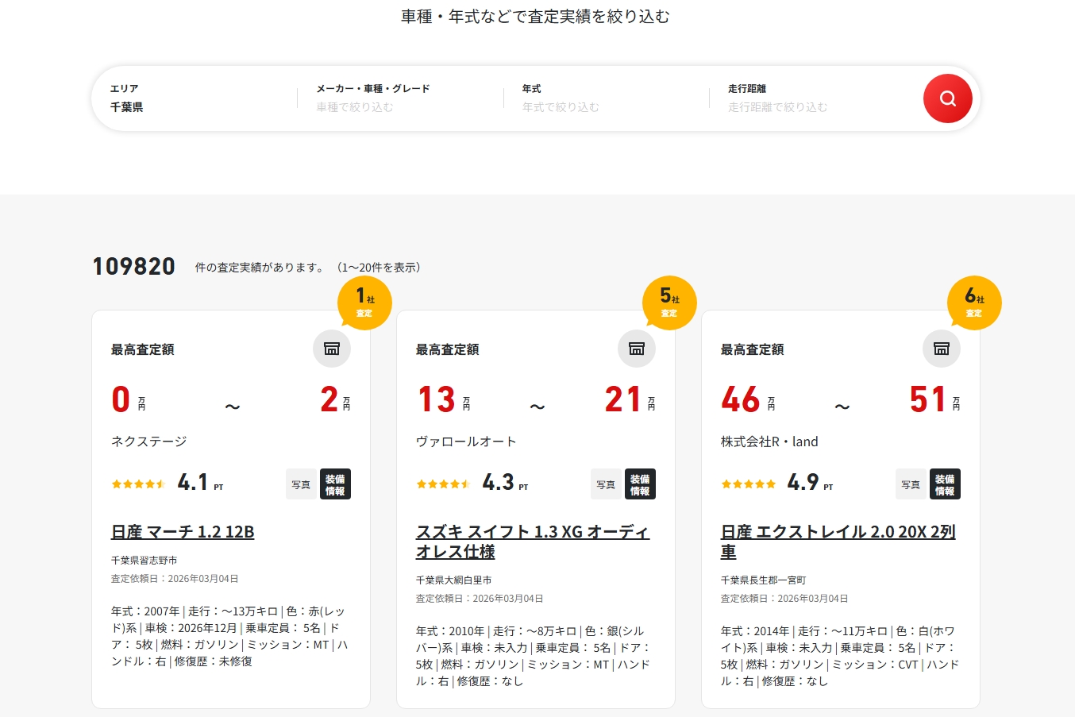Click 写真 tag on Suzuki Swift card

606,484
